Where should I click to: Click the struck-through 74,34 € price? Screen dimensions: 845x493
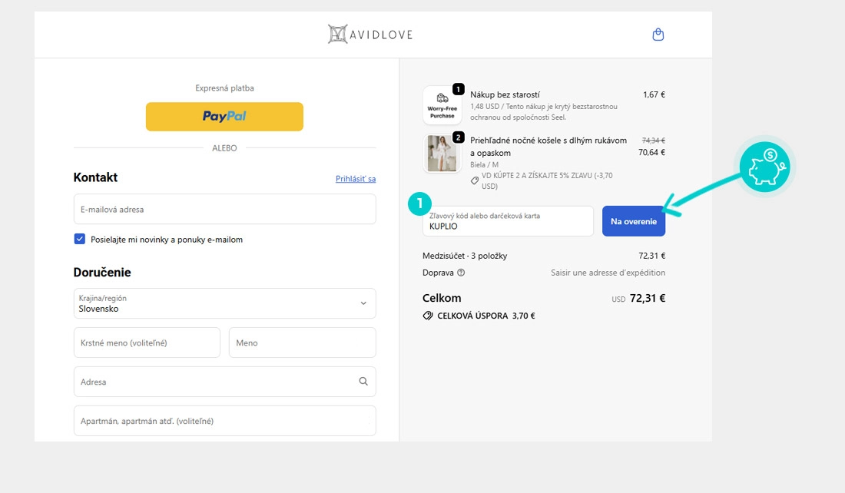[x=653, y=140]
